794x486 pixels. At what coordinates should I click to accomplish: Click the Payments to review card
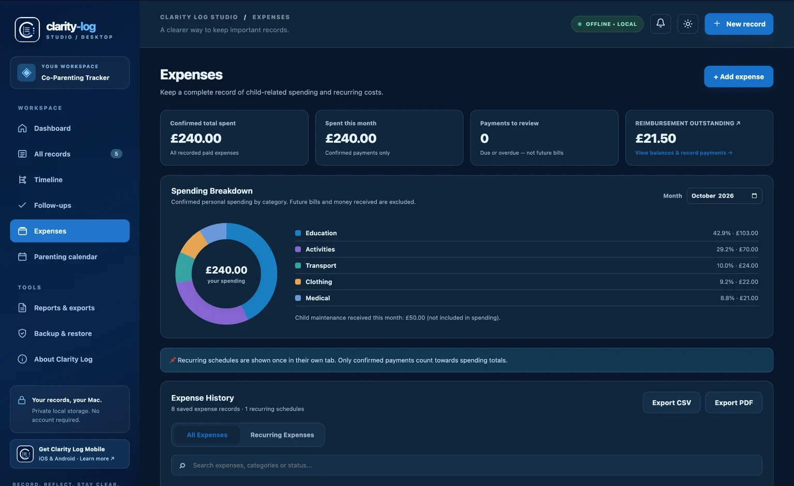click(544, 138)
